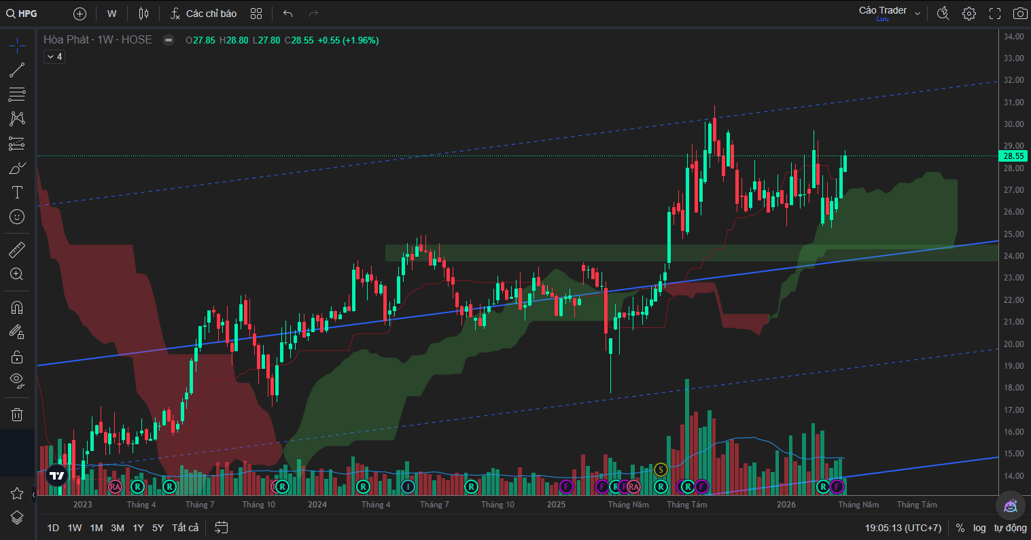Click the change value +0.55 (+1.96%)
Image resolution: width=1031 pixels, height=540 pixels.
(x=349, y=40)
